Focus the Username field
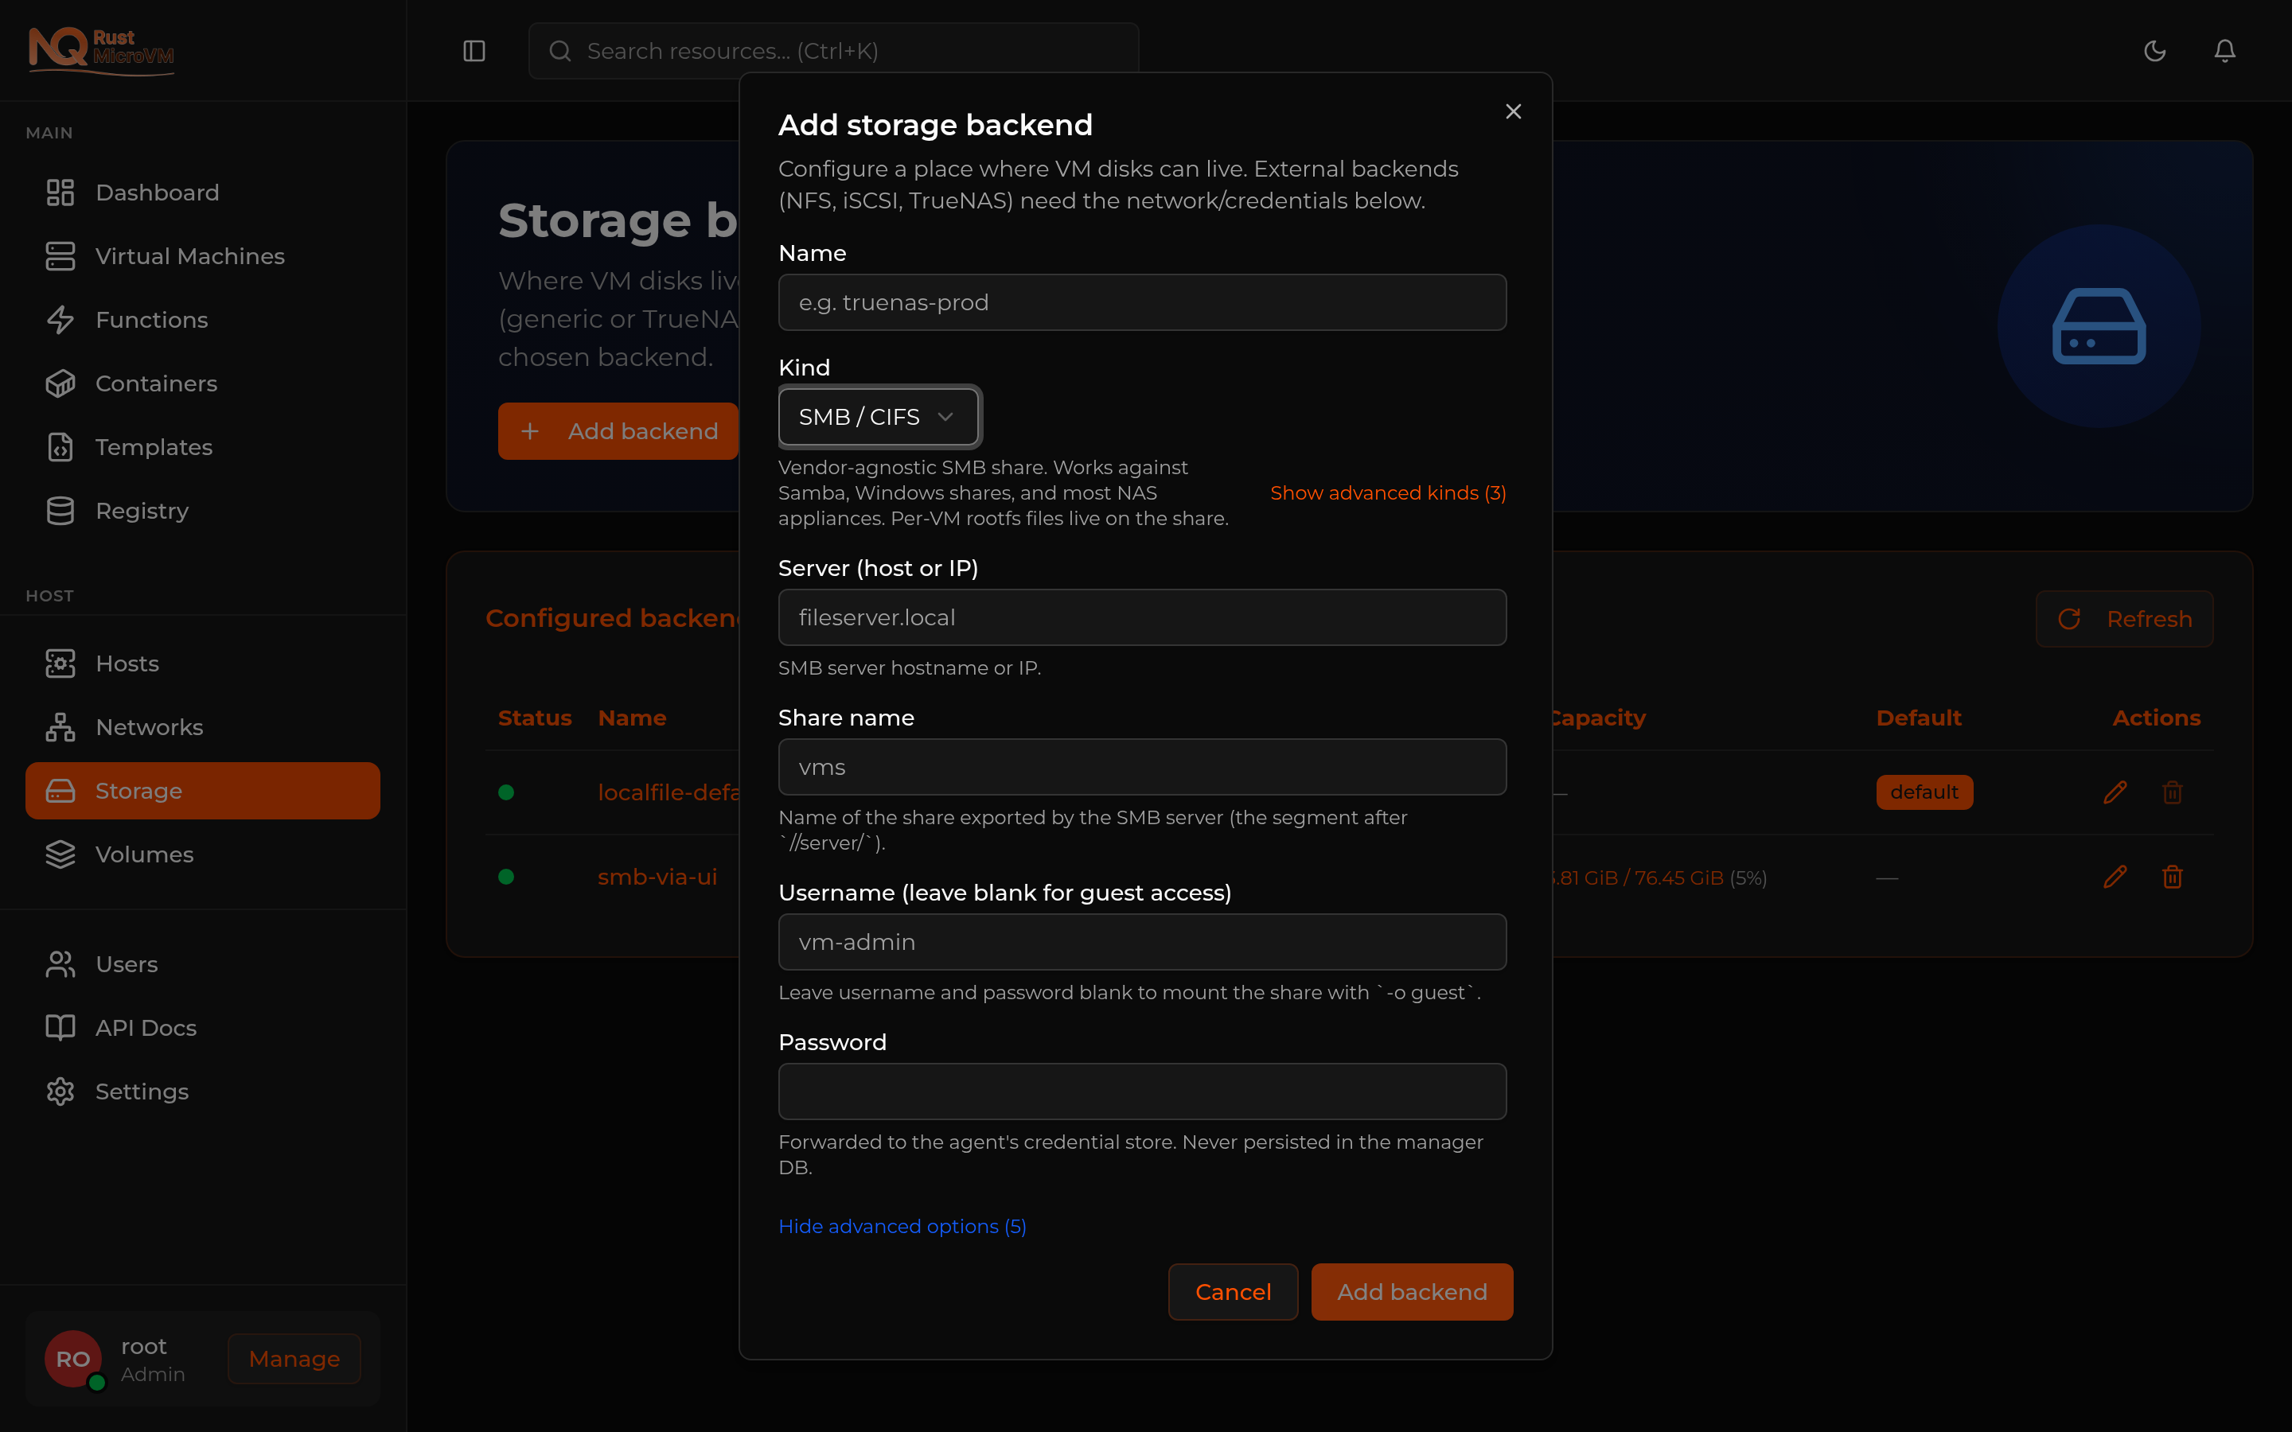The width and height of the screenshot is (2292, 1432). [1142, 943]
